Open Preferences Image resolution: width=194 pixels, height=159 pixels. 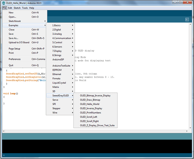click(x=24, y=59)
